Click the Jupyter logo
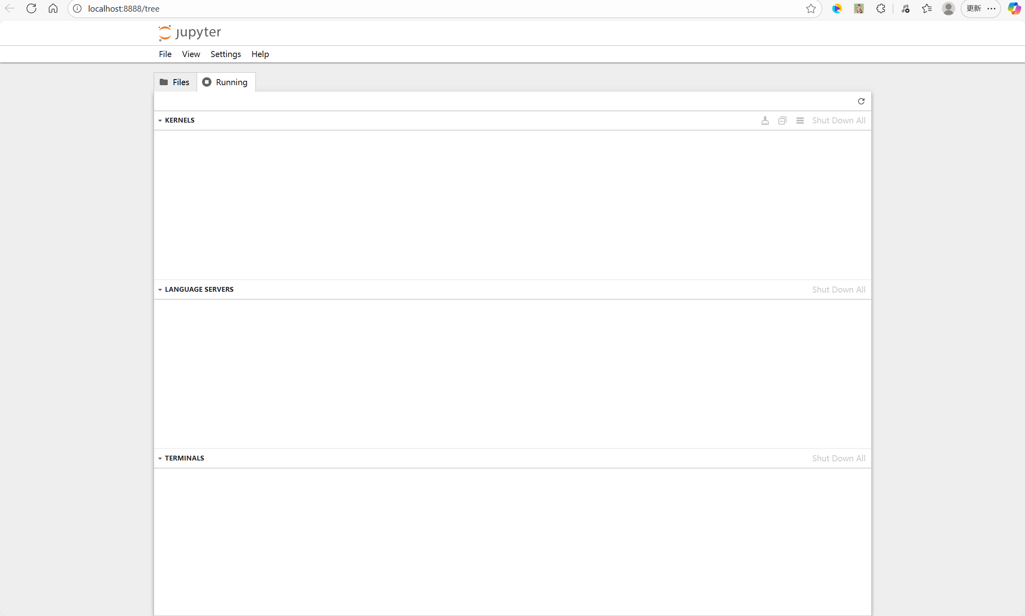The height and width of the screenshot is (616, 1025). coord(190,33)
